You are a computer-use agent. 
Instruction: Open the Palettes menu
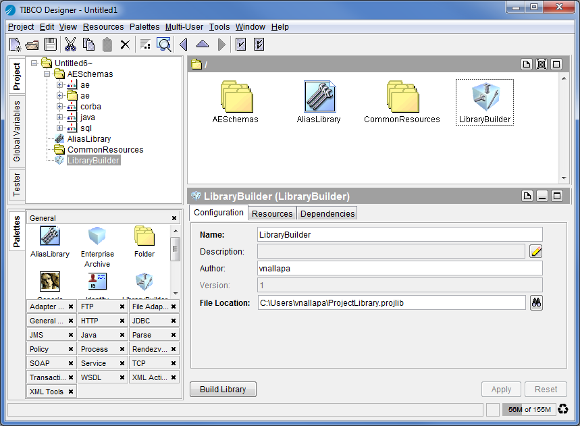(144, 27)
